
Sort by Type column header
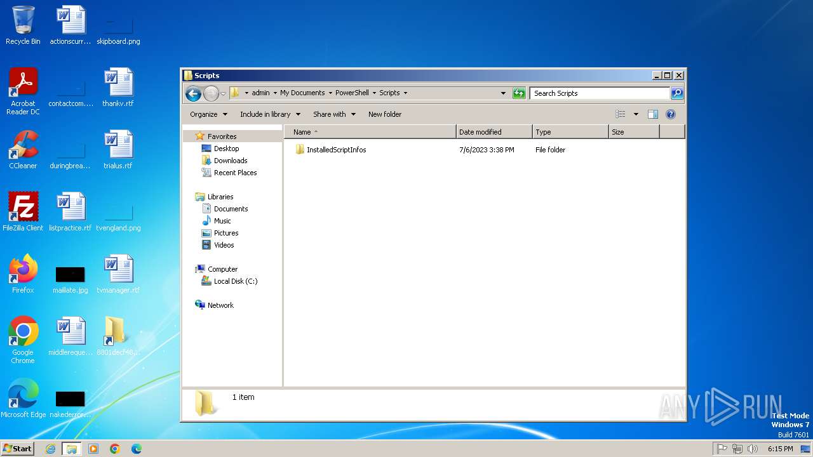[570, 132]
